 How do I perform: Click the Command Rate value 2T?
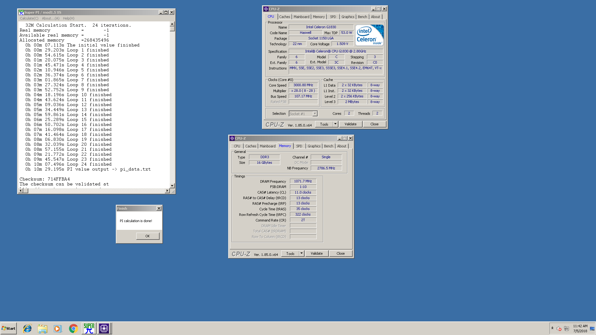(303, 220)
